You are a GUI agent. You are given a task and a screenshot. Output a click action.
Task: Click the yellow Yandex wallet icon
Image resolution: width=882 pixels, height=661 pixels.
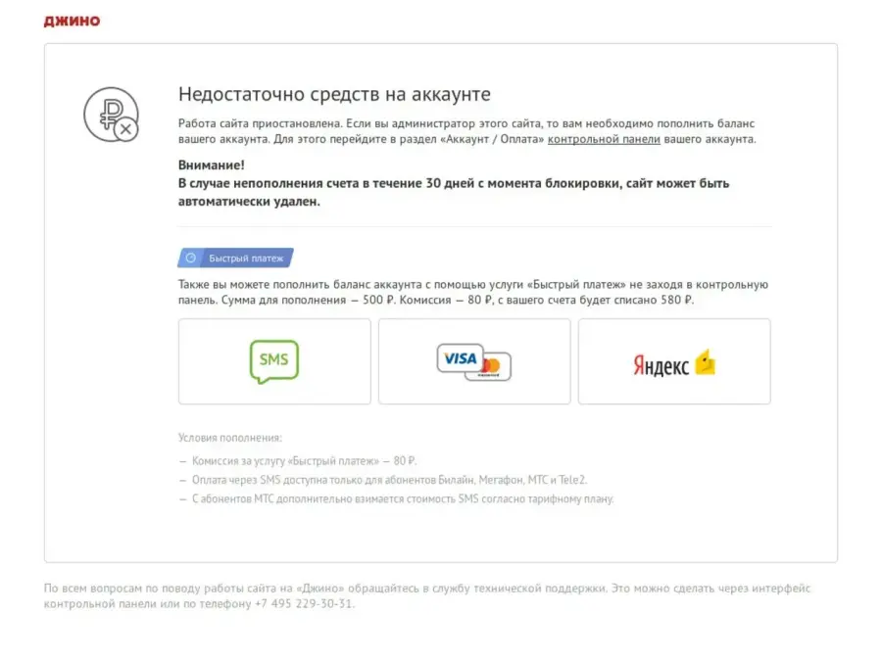pos(705,362)
